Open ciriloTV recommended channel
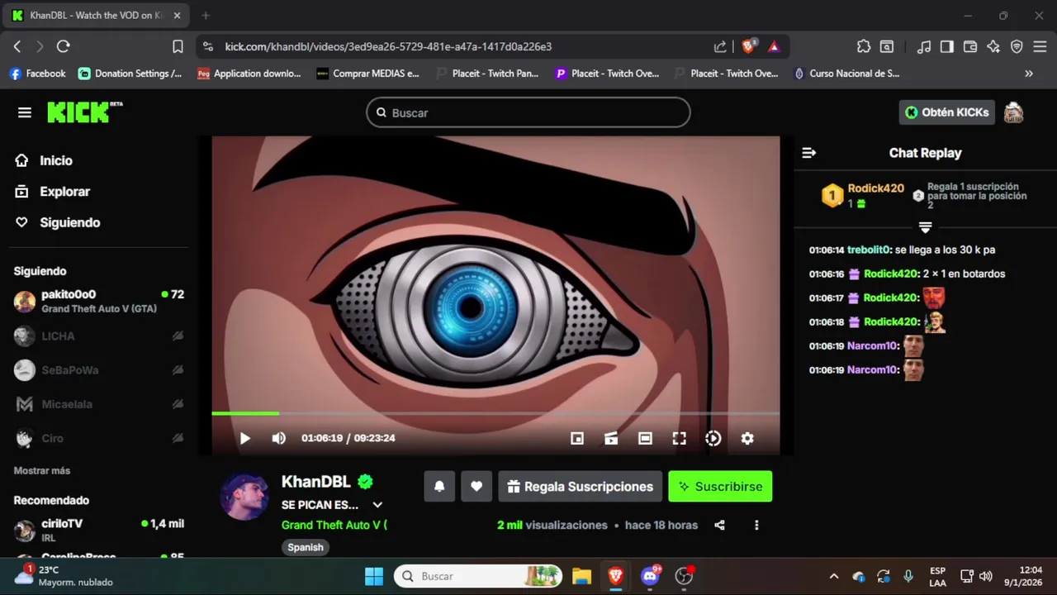Viewport: 1057px width, 595px height. [99, 530]
